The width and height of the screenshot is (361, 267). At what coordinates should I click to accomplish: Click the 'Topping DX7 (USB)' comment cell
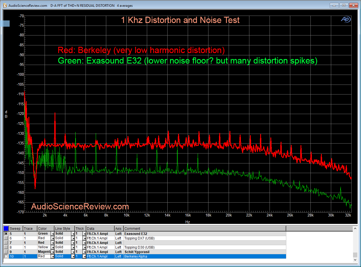click(x=205, y=238)
